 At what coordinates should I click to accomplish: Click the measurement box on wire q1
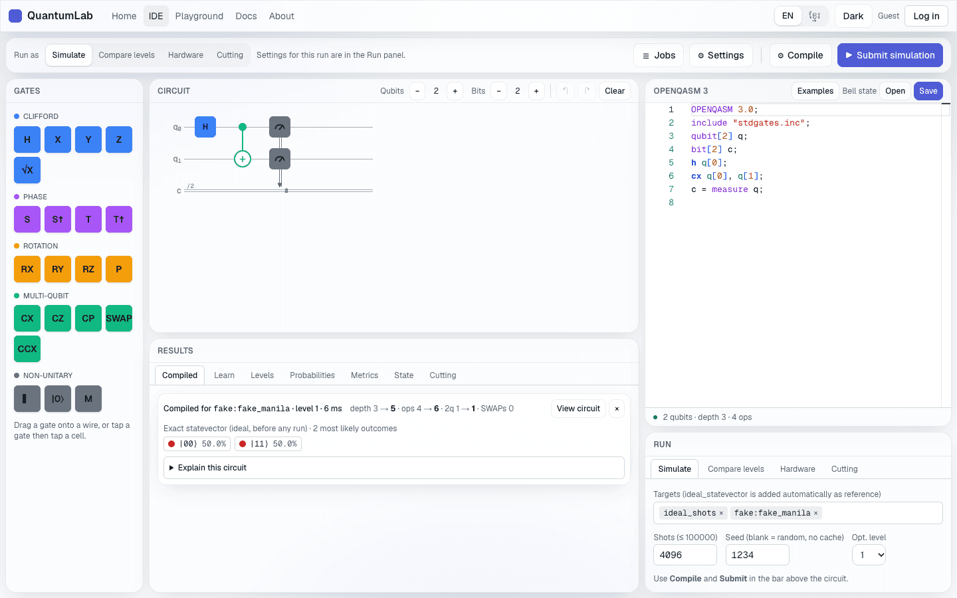(280, 159)
